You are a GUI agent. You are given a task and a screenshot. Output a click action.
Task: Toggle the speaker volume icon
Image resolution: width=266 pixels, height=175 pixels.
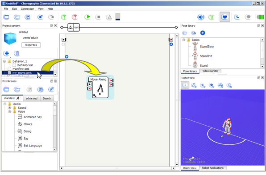pos(201,17)
